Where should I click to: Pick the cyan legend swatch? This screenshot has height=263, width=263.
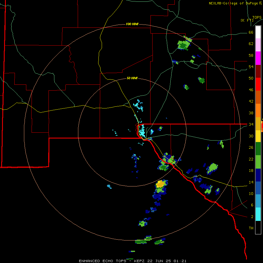coord(258,214)
